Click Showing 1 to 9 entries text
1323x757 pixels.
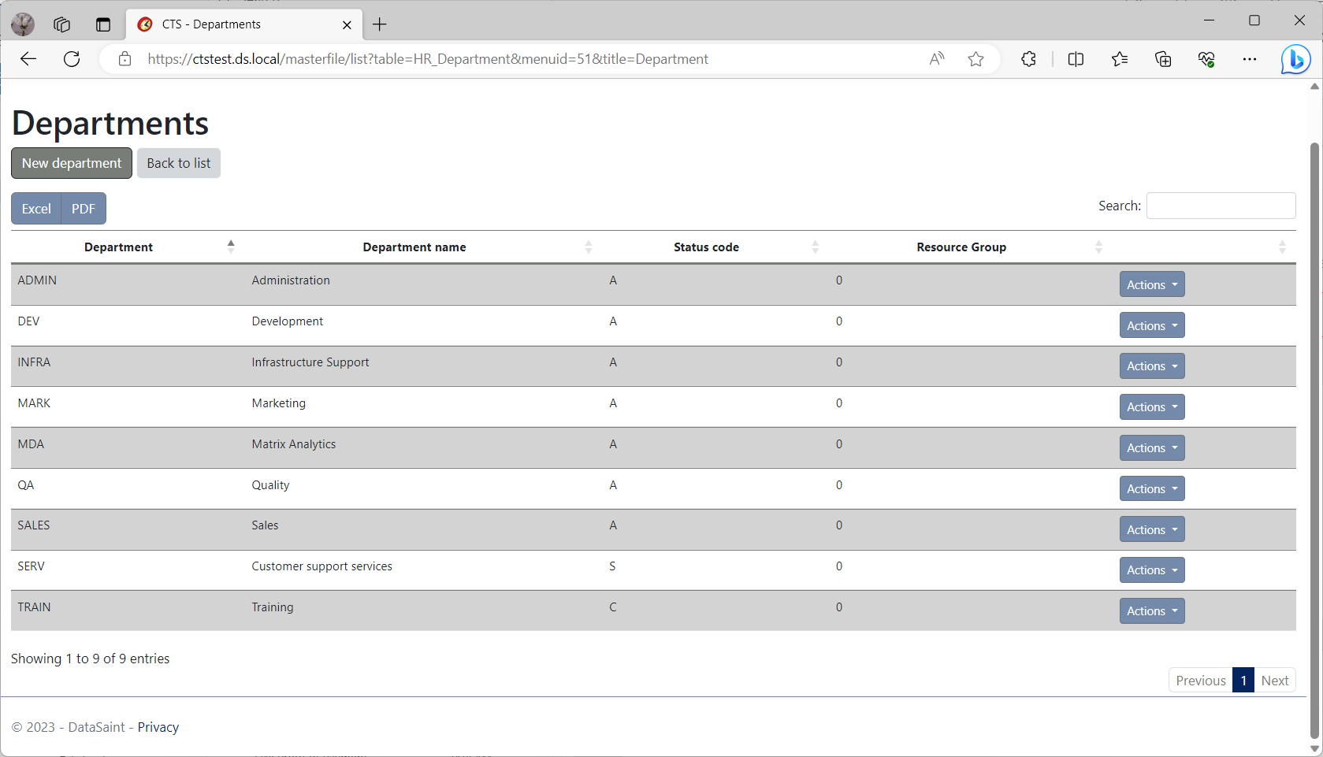point(91,659)
